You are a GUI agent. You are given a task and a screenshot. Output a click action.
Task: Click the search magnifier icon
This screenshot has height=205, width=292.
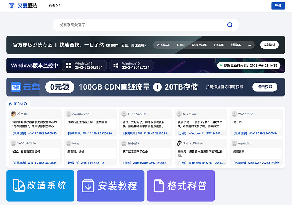(230, 25)
